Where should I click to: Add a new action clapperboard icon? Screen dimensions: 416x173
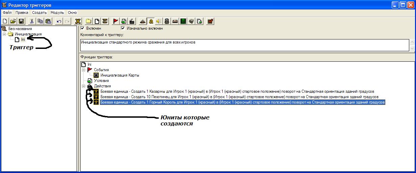tap(132, 21)
